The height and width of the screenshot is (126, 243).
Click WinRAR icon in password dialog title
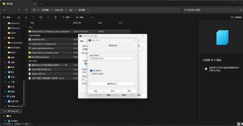[90, 40]
